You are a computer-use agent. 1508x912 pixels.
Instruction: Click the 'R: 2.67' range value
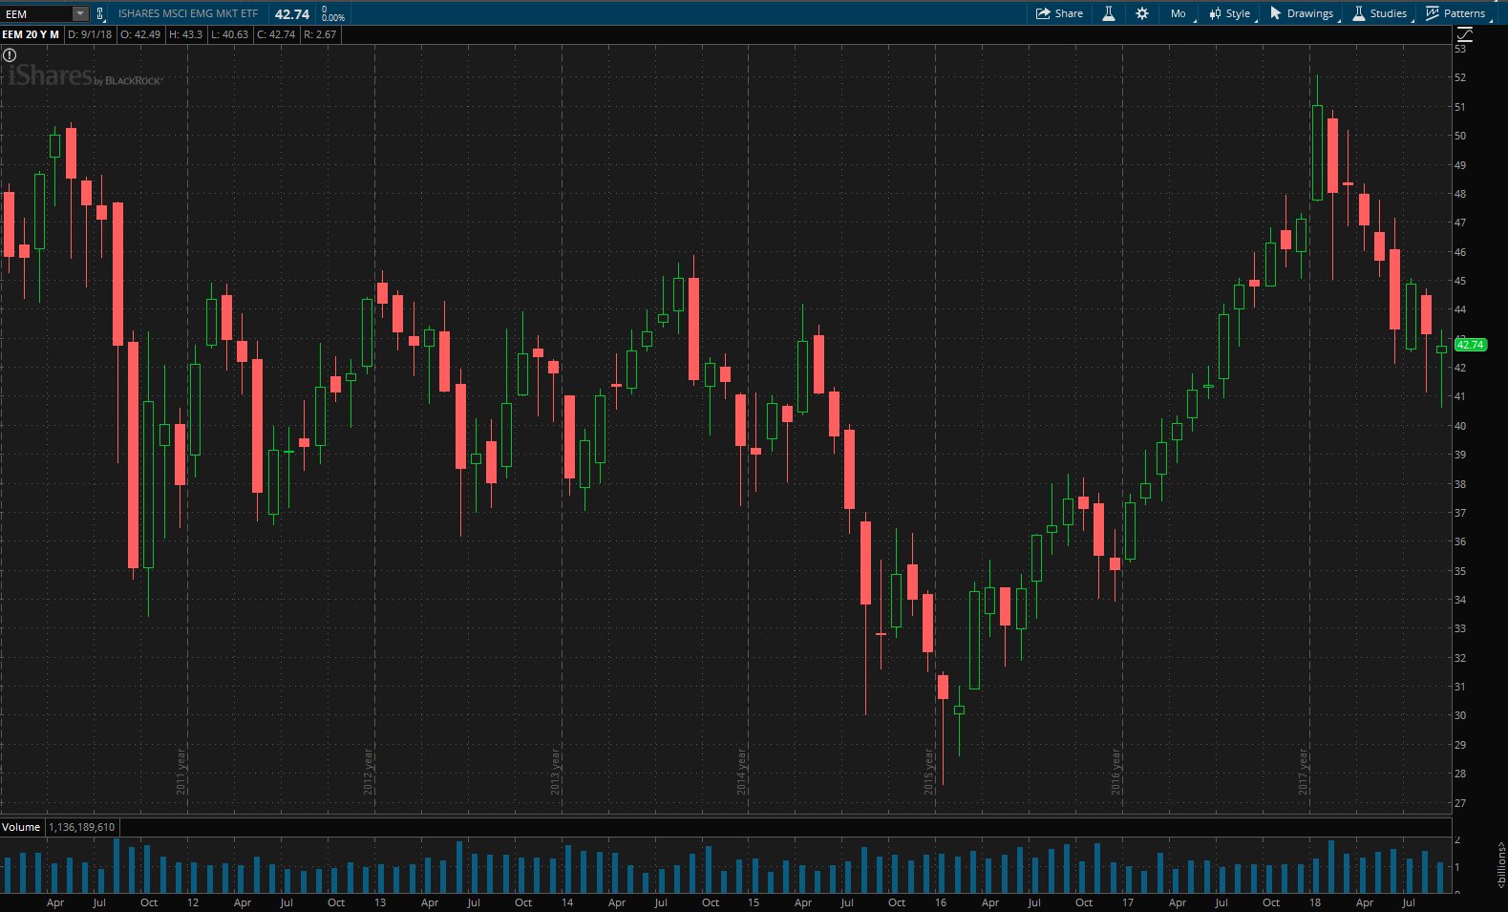pos(320,34)
